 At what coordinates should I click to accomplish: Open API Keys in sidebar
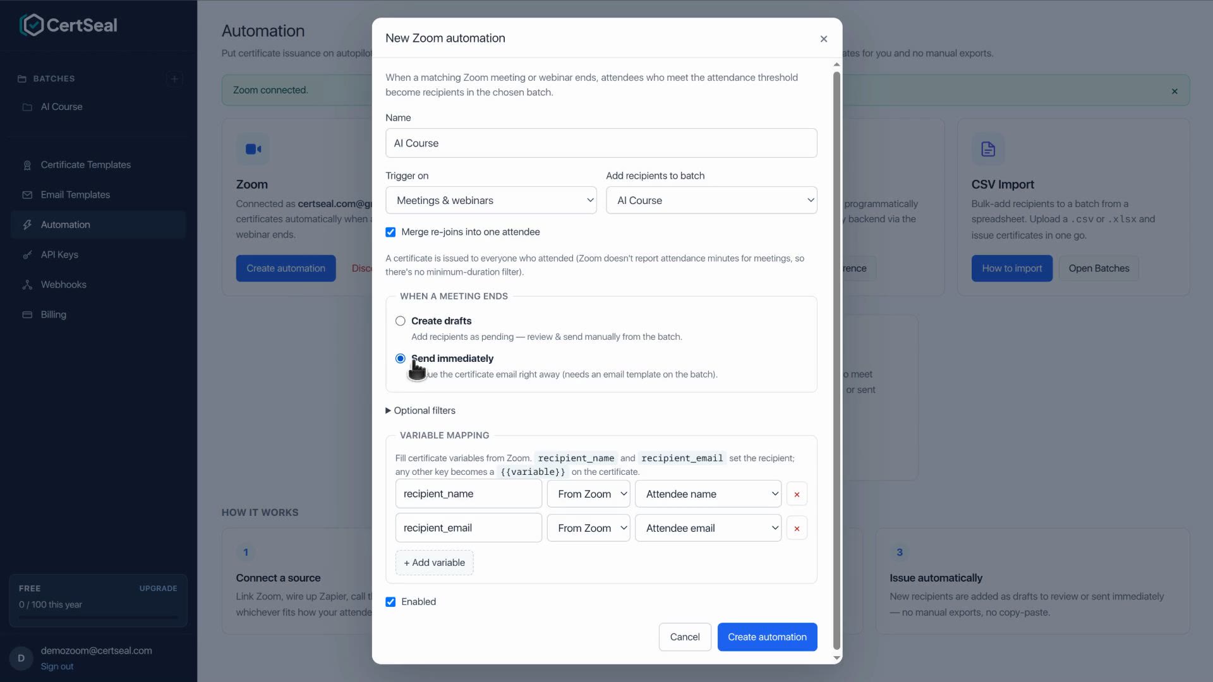(98, 254)
